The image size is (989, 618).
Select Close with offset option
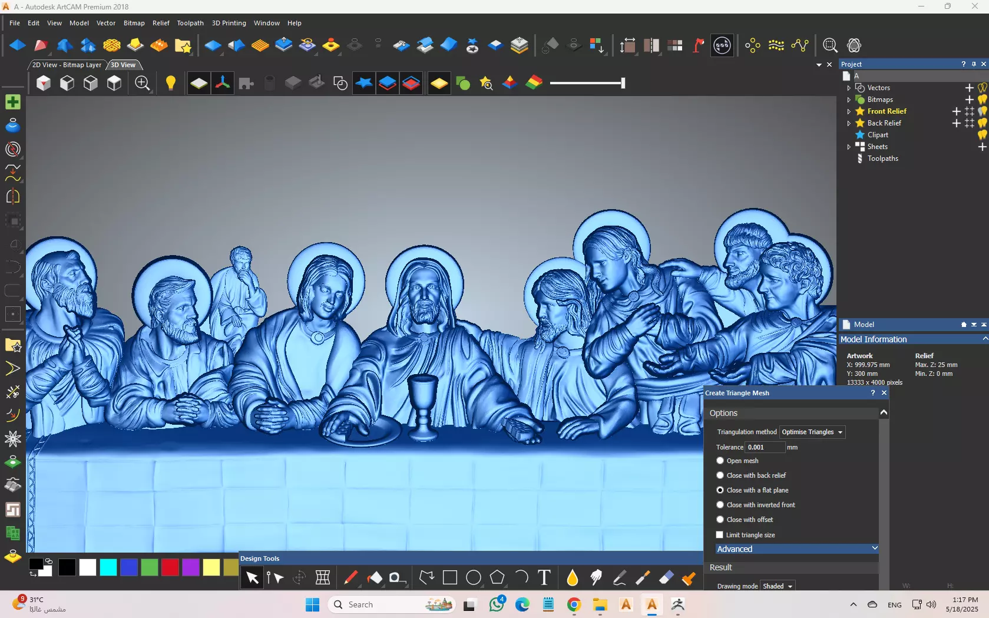[x=720, y=520]
